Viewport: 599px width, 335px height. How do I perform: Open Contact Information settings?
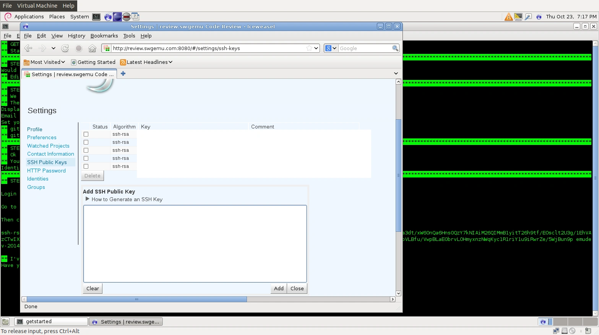[x=50, y=154]
